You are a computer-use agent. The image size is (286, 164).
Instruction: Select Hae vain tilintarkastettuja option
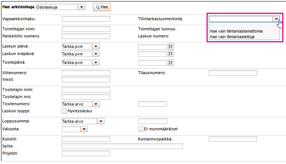click(x=232, y=37)
